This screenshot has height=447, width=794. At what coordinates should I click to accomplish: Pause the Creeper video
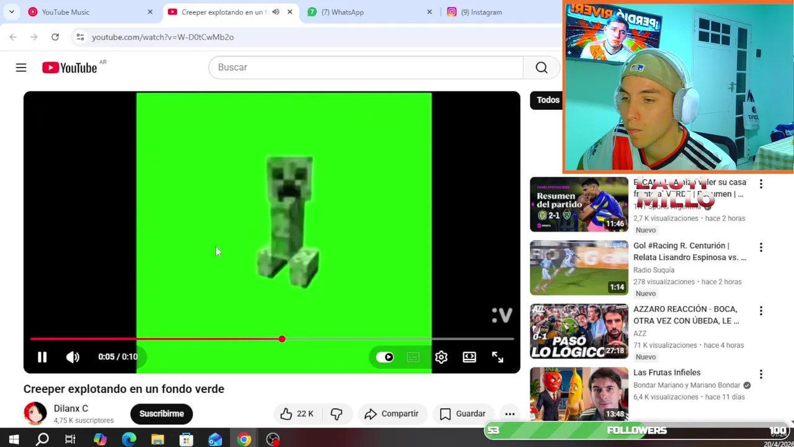point(42,357)
